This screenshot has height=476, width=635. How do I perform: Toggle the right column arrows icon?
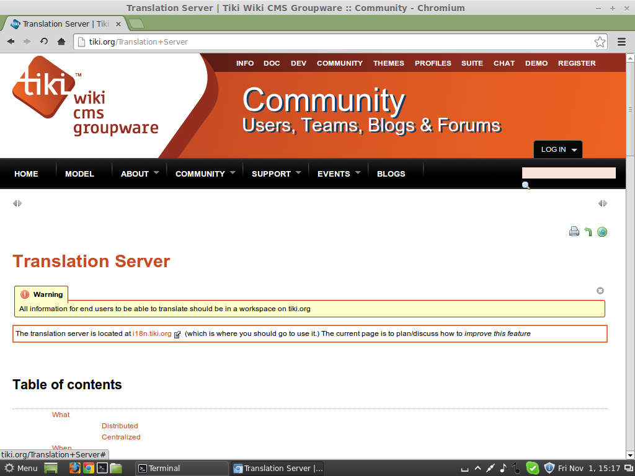(603, 203)
